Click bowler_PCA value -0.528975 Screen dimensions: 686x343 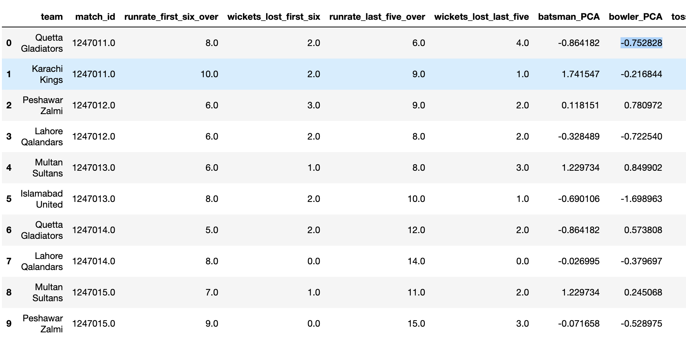click(x=641, y=324)
